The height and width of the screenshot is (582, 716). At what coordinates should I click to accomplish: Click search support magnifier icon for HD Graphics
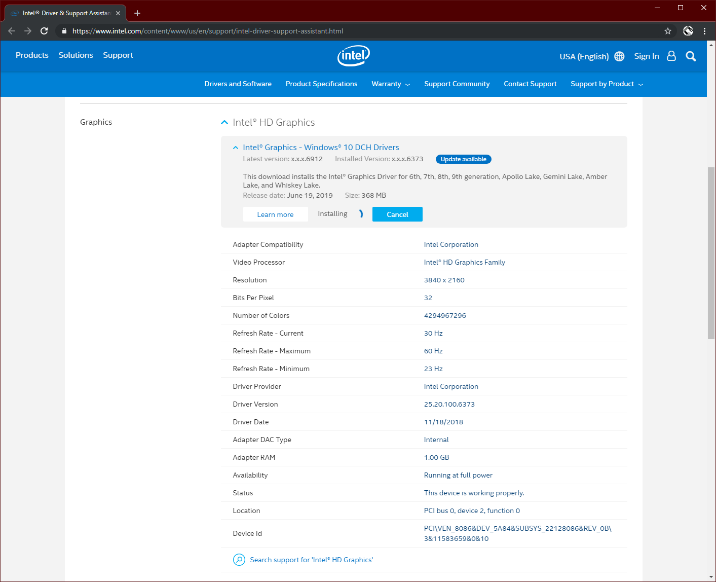[x=239, y=560]
